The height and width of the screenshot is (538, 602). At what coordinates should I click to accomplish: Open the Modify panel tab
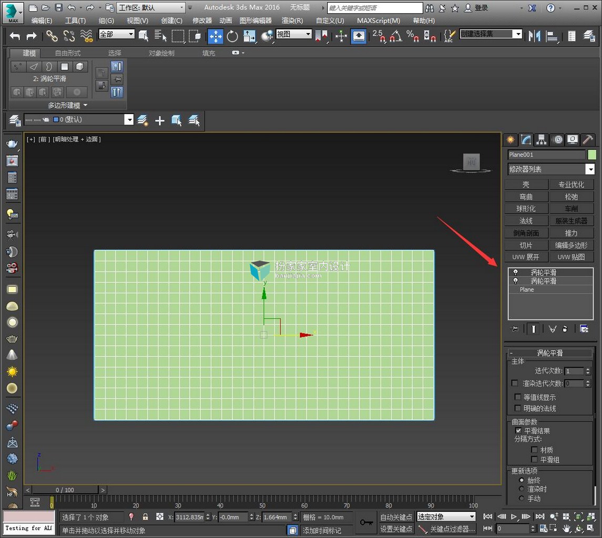(x=526, y=140)
